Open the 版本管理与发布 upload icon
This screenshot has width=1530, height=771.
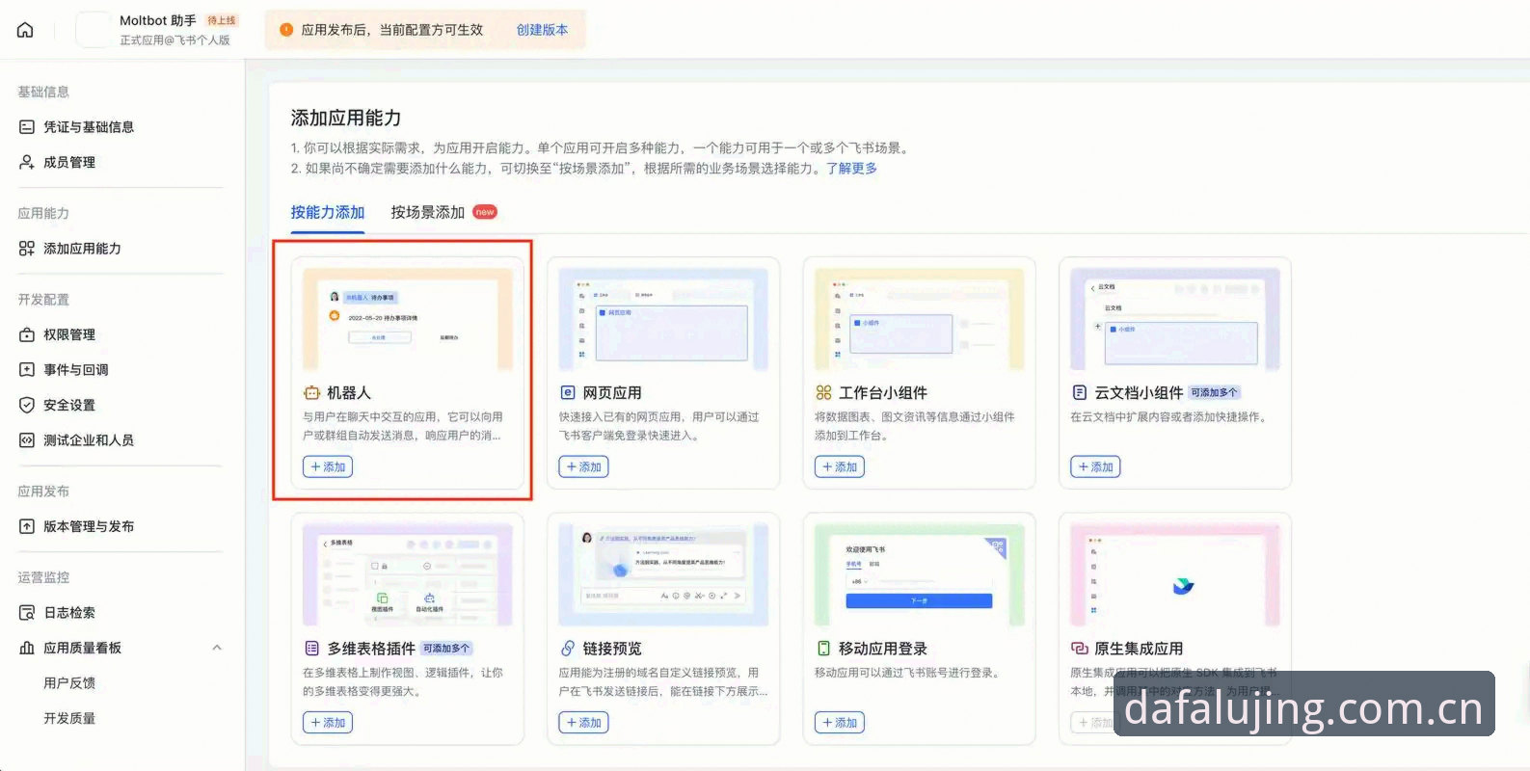[x=27, y=526]
